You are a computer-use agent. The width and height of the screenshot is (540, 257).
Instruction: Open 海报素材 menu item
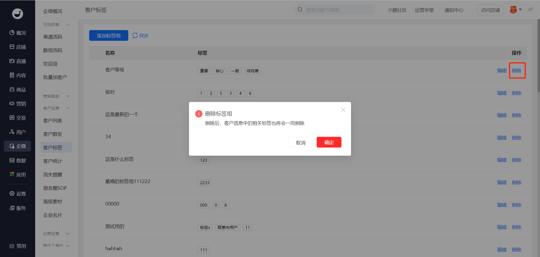(53, 202)
